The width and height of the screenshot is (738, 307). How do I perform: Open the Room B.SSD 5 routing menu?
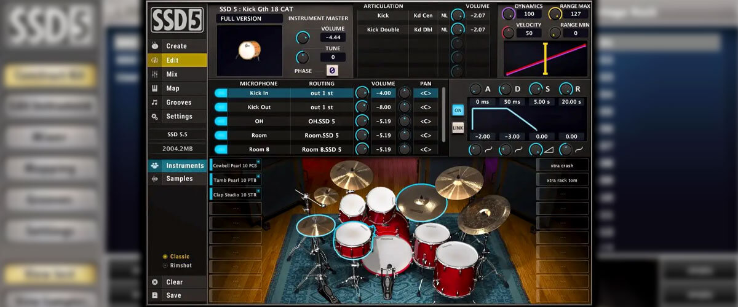pyautogui.click(x=322, y=149)
